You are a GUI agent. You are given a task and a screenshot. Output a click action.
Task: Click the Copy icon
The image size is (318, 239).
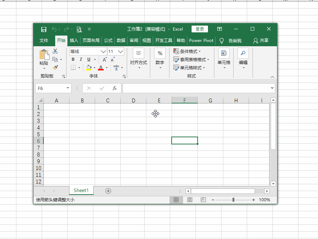[x=55, y=59]
